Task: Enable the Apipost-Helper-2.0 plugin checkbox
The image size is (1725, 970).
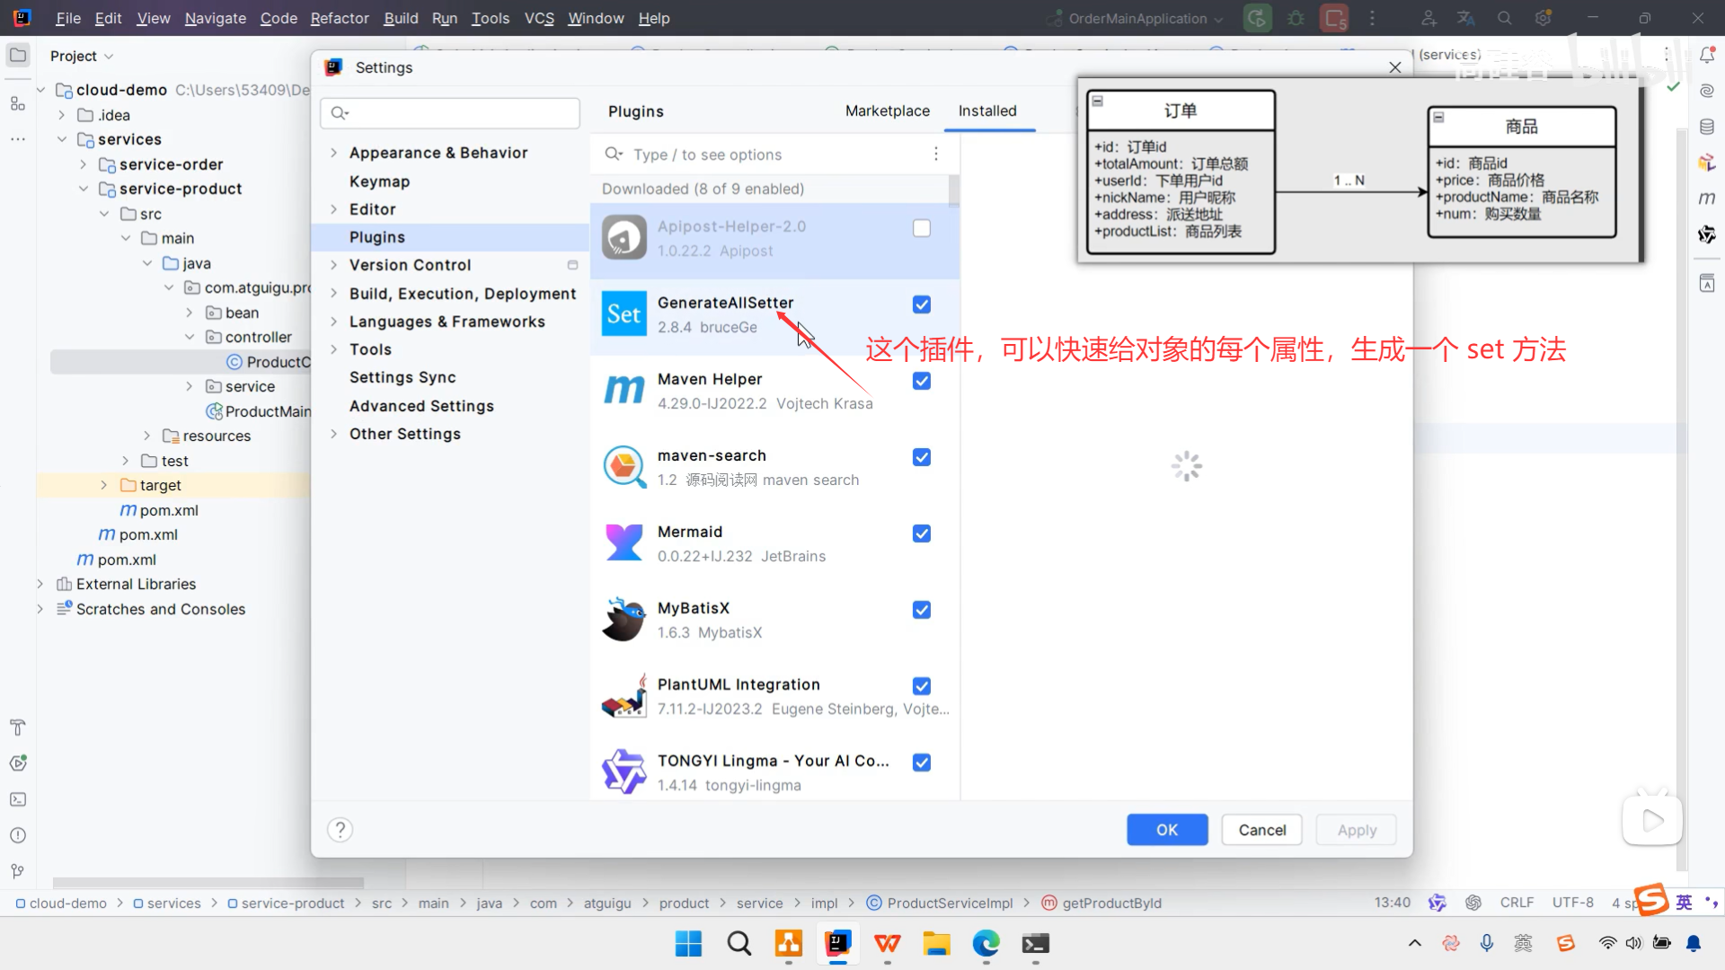Action: click(921, 228)
